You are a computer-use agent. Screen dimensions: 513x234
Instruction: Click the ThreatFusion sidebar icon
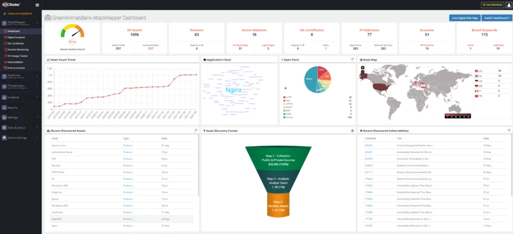(x=4, y=86)
